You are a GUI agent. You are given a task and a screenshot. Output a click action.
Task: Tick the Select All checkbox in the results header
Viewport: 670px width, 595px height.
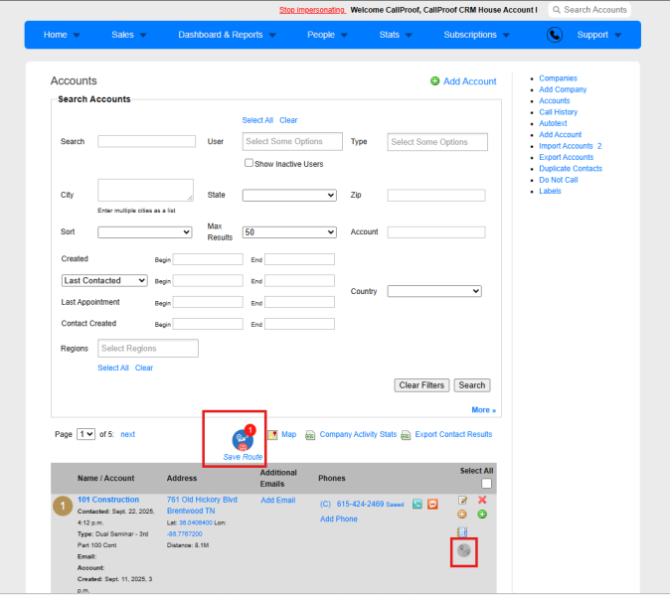(x=486, y=484)
